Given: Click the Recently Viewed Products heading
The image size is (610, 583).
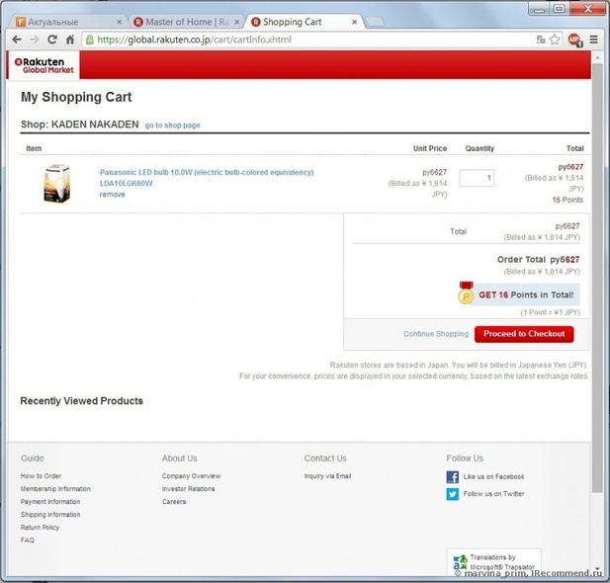Looking at the screenshot, I should 82,401.
